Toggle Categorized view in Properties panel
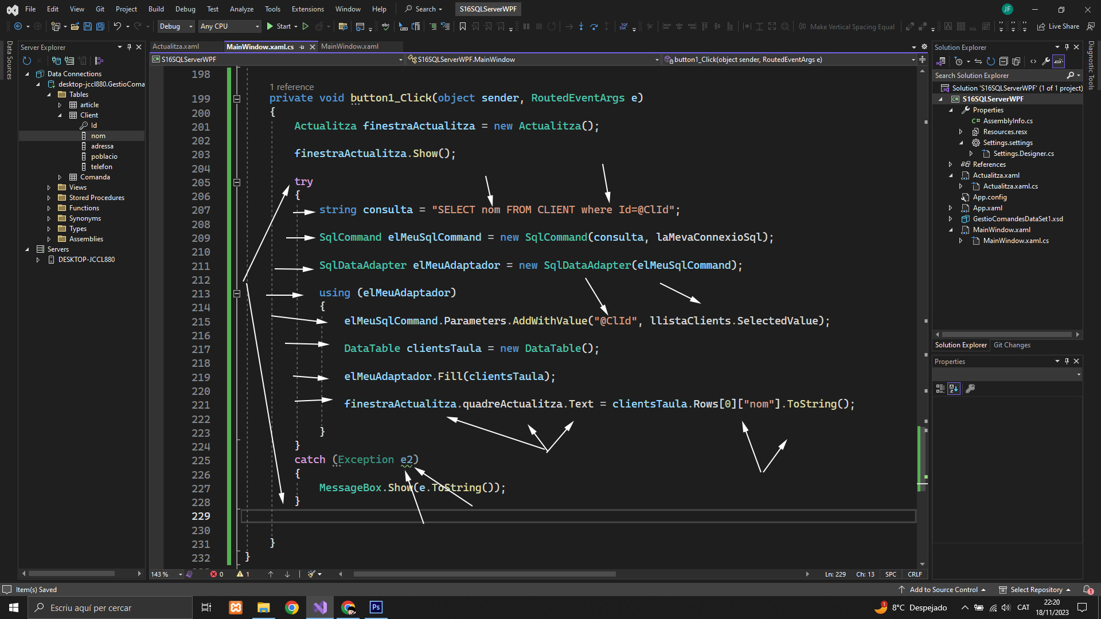 click(x=940, y=389)
